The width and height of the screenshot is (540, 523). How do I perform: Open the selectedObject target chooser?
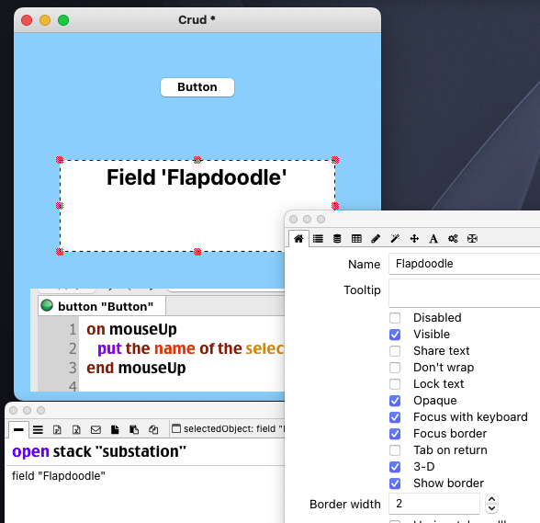(229, 428)
